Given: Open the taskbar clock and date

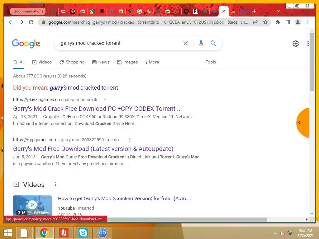Looking at the screenshot, I should (x=305, y=233).
